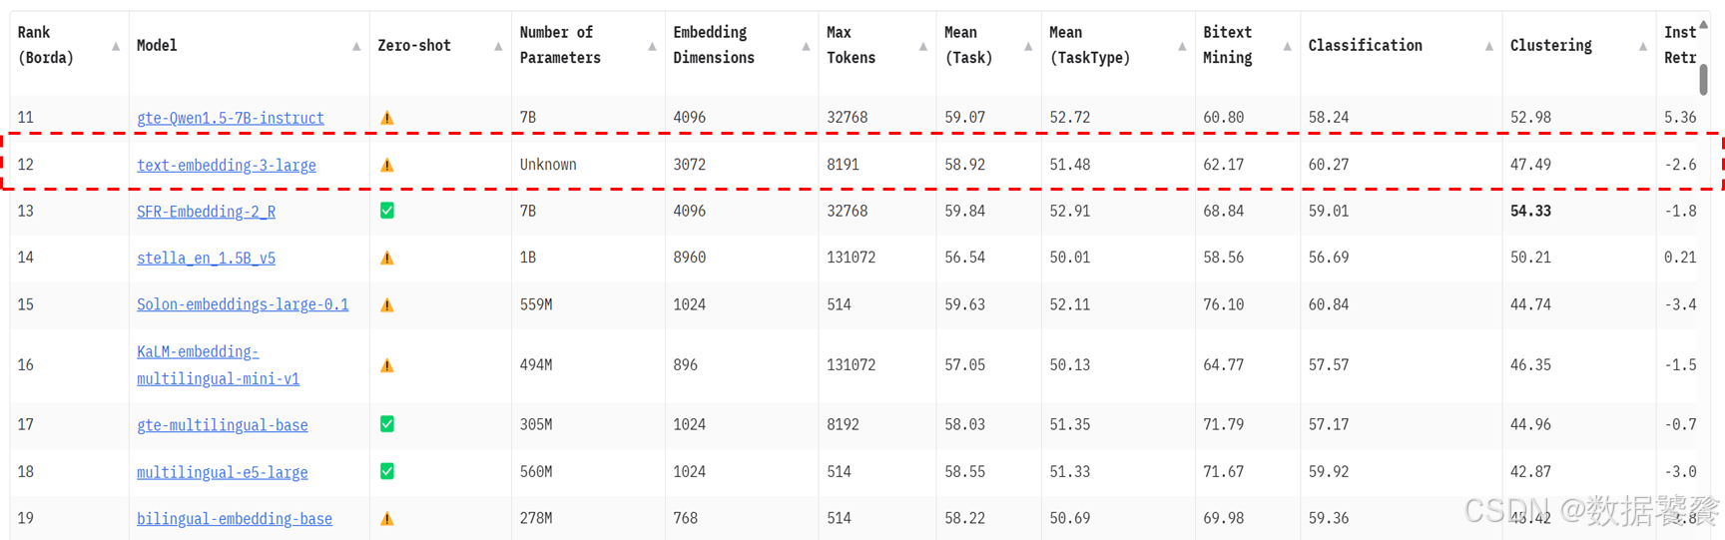Image resolution: width=1725 pixels, height=540 pixels.
Task: Click the table vertical scrollbar thumb
Action: (1704, 79)
